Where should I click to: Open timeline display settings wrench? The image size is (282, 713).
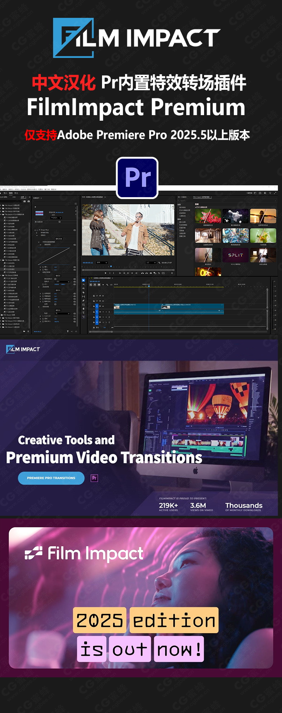coord(107,284)
